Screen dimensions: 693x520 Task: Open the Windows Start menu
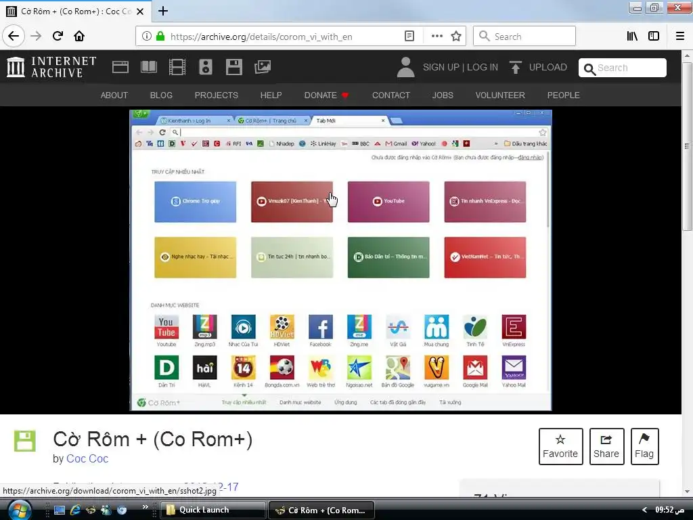pos(19,510)
